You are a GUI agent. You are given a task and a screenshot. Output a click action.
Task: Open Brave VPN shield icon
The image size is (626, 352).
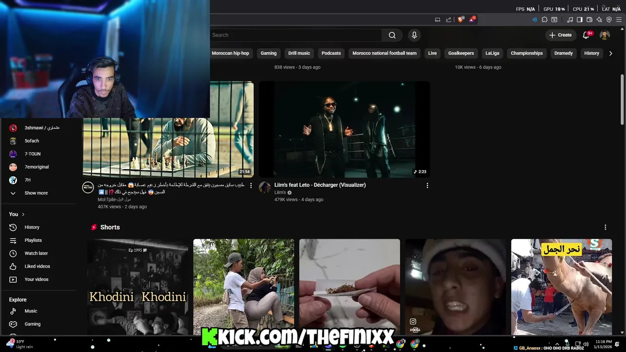tap(609, 20)
